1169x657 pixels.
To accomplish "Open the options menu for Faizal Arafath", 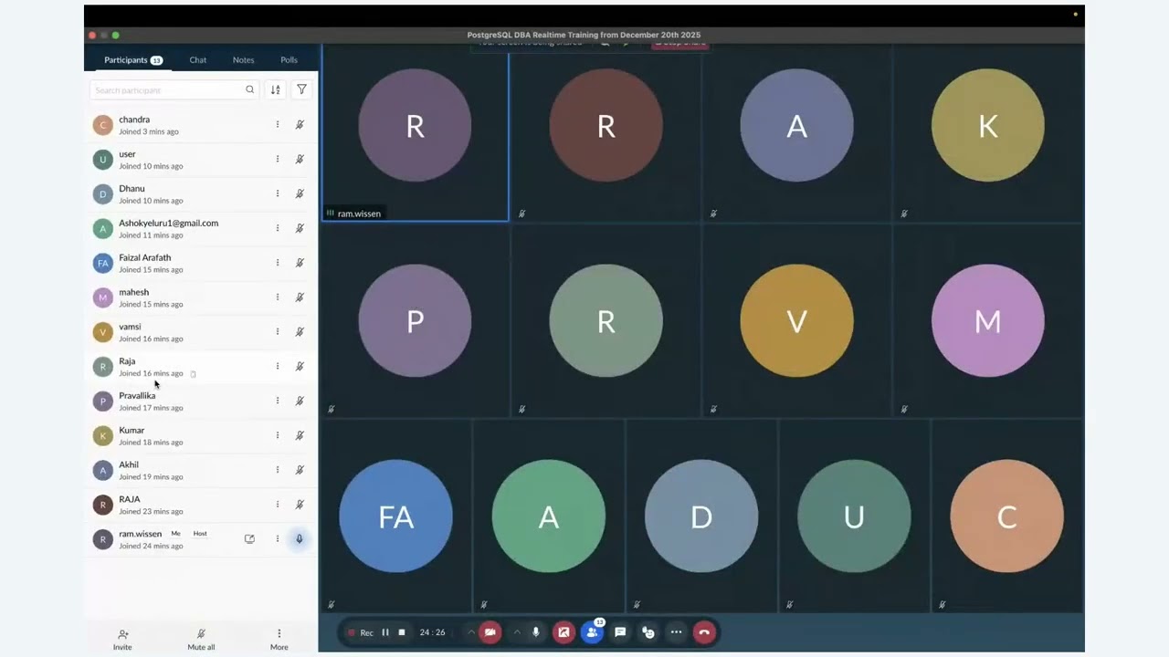I will (x=278, y=263).
